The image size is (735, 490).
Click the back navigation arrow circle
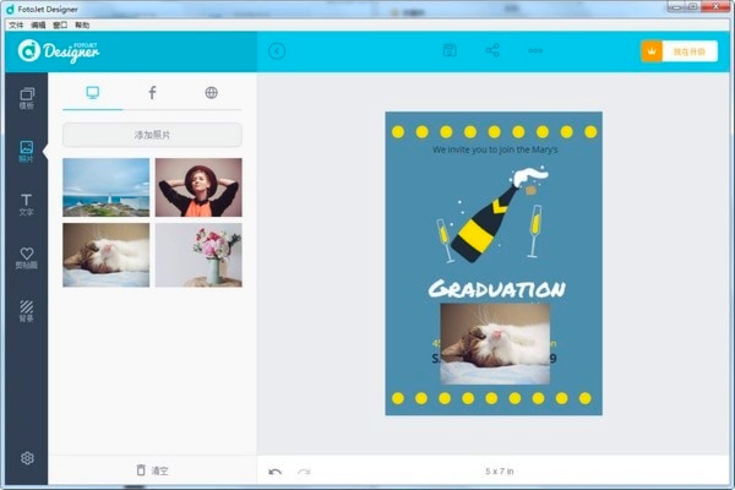coord(277,51)
